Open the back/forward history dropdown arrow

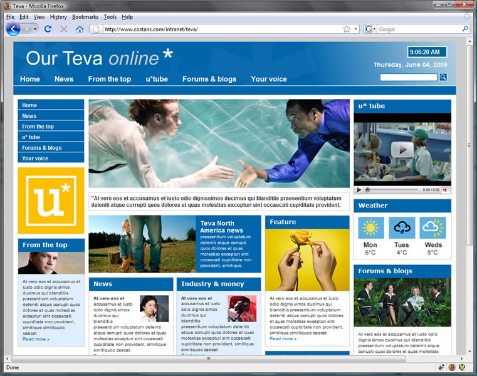click(35, 29)
